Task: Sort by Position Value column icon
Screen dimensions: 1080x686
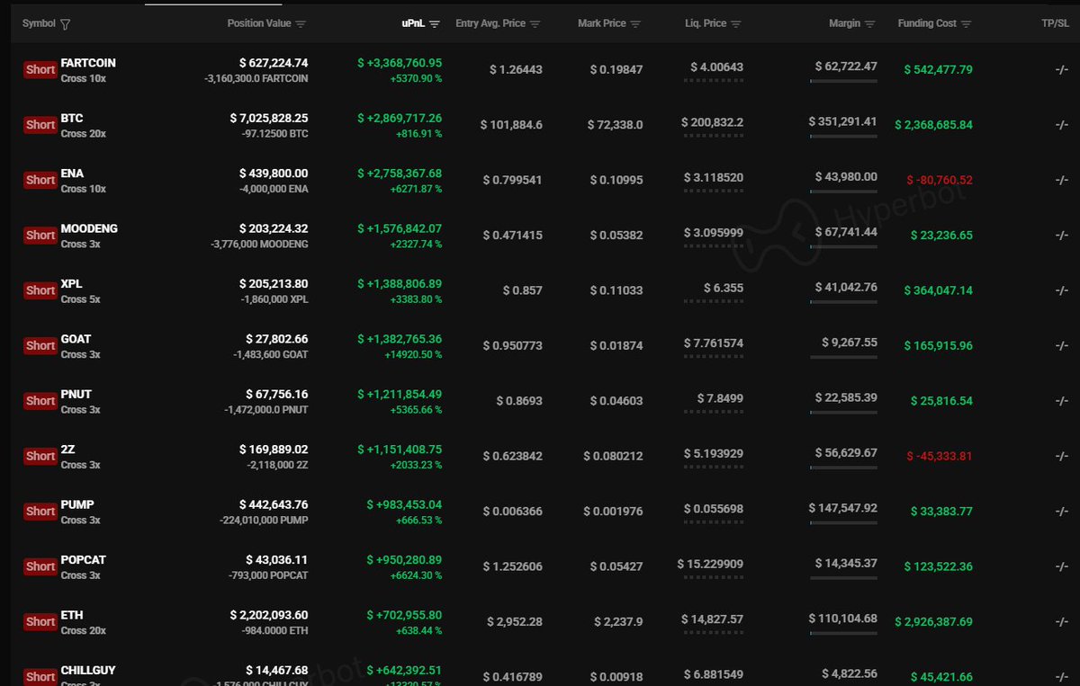Action: (x=301, y=24)
